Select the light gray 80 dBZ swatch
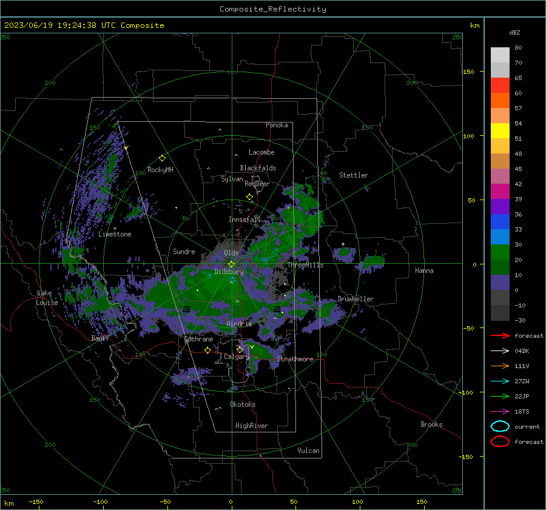Viewport: 546px width, 510px height. coord(500,55)
